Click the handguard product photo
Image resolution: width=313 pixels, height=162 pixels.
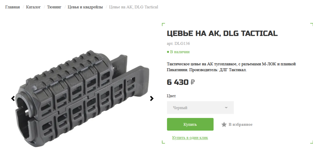coord(82,99)
